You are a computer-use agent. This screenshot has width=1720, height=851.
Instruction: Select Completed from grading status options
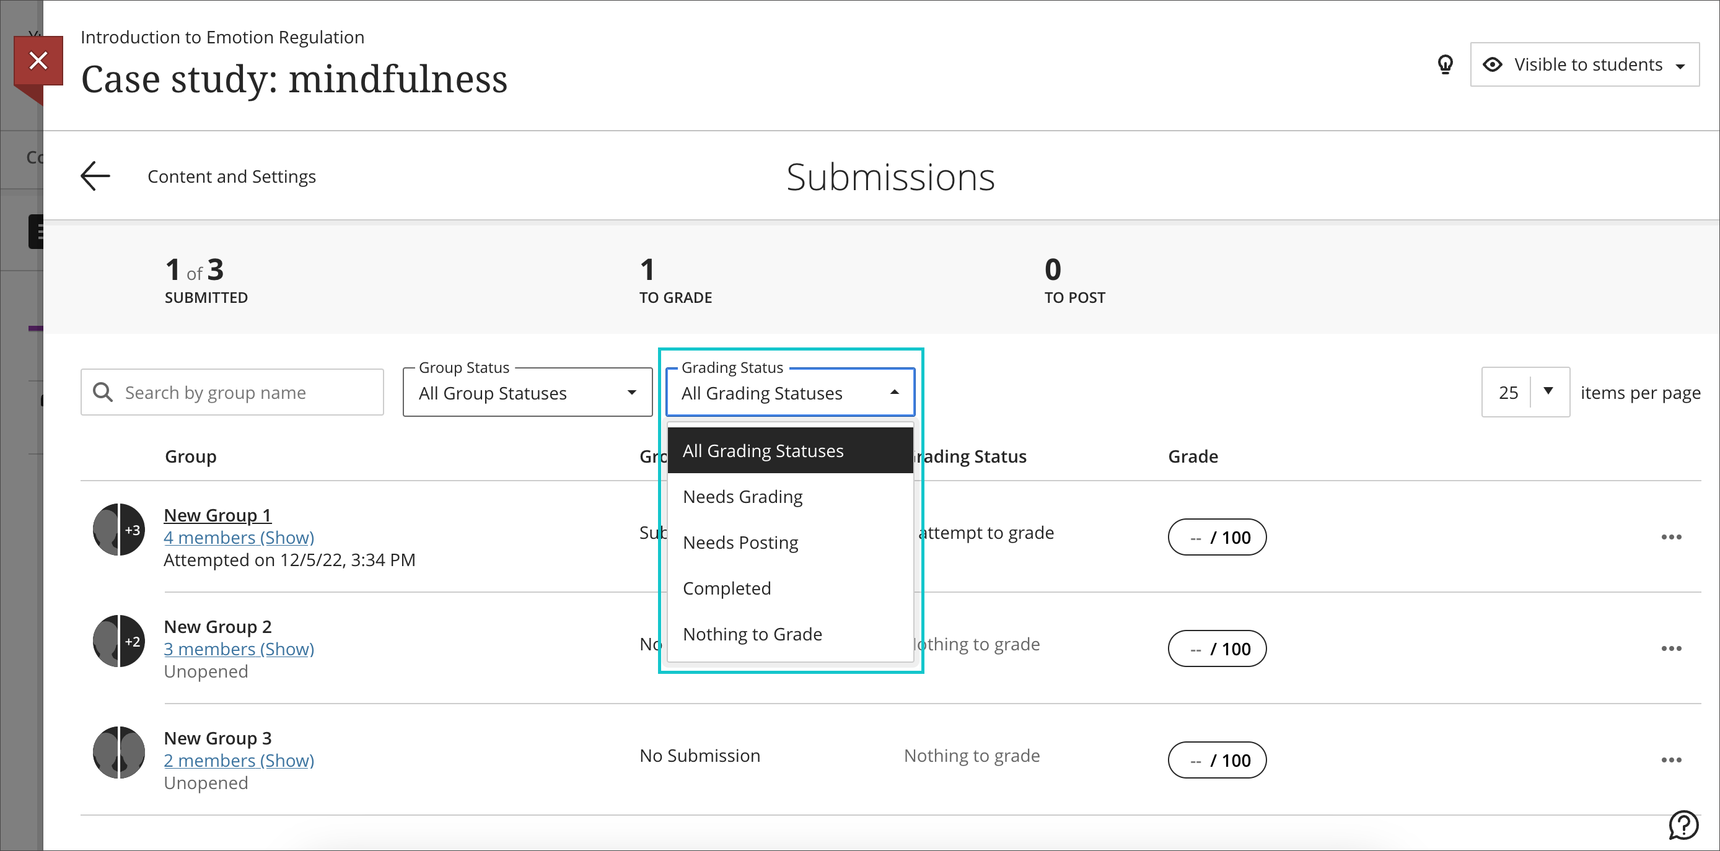click(727, 588)
